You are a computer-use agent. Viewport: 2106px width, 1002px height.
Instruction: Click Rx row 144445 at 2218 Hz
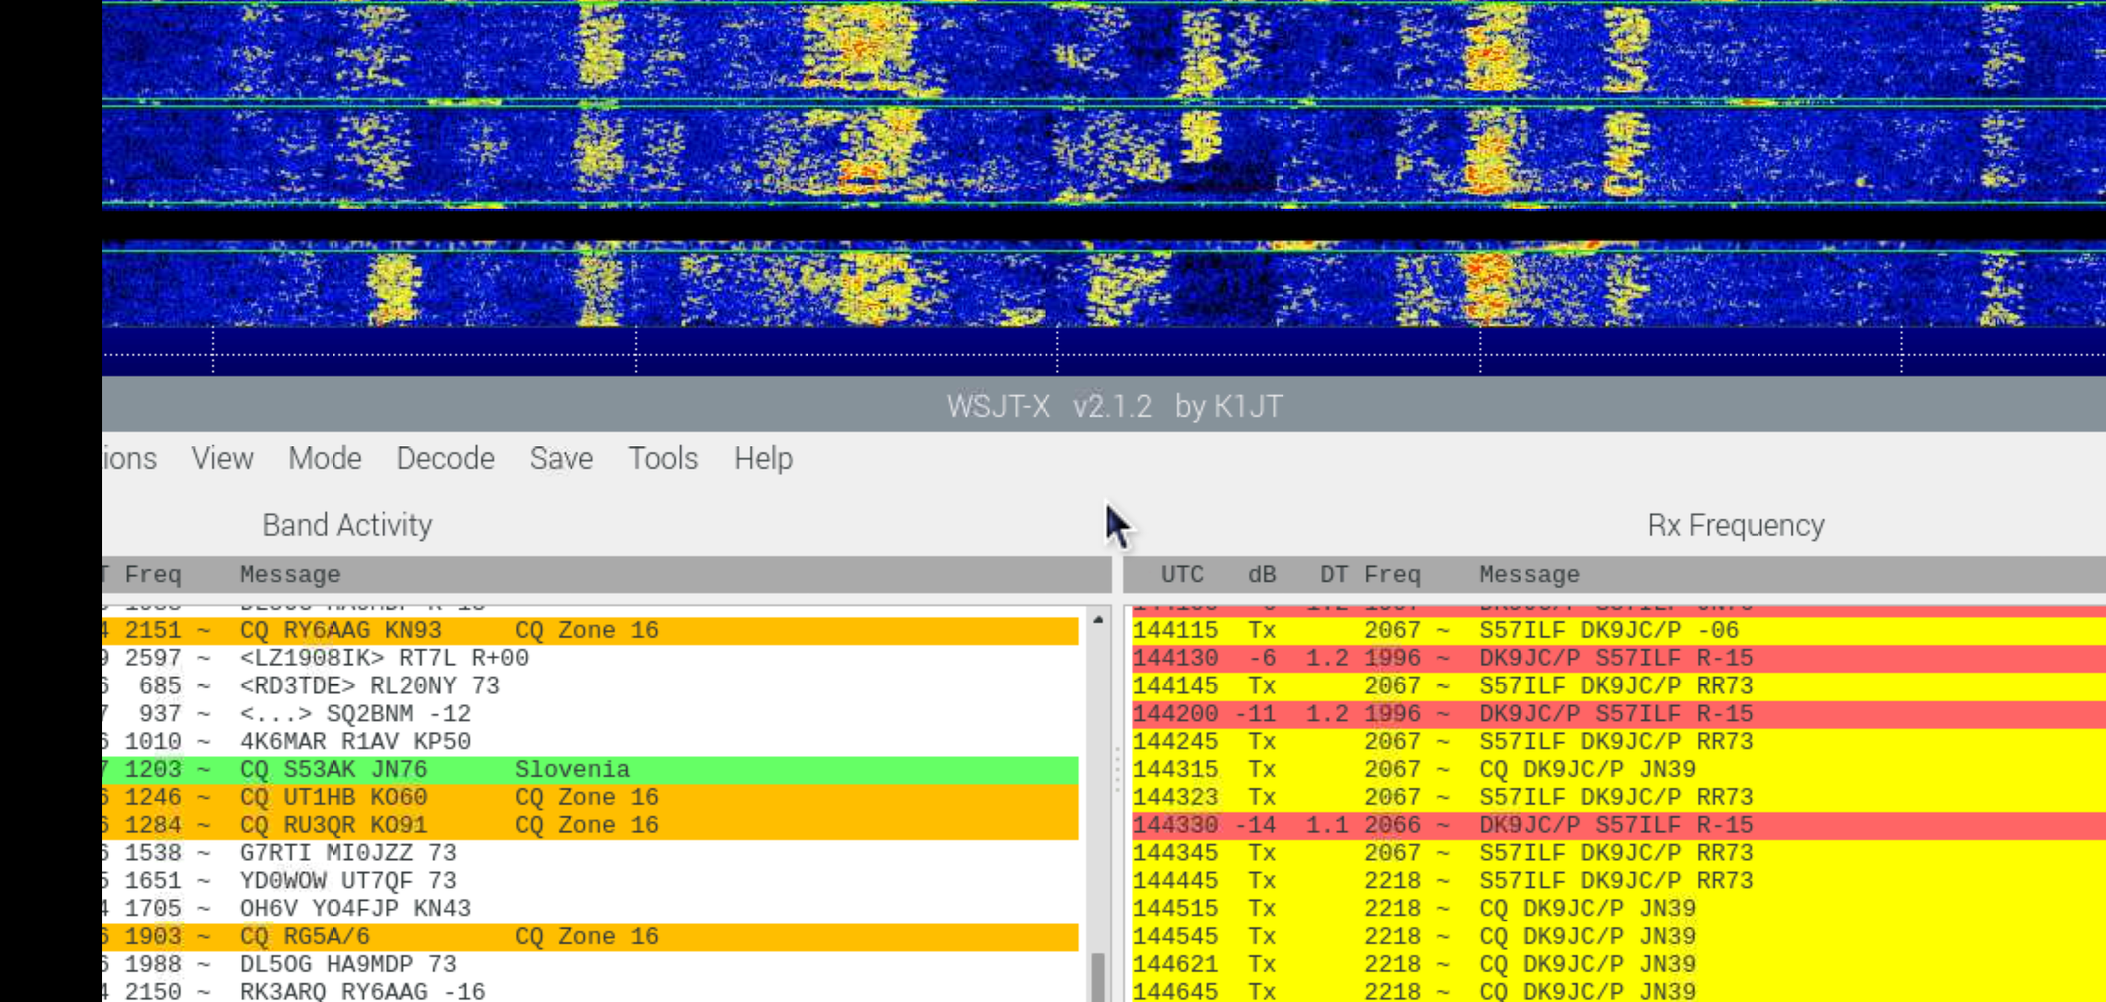(1619, 881)
